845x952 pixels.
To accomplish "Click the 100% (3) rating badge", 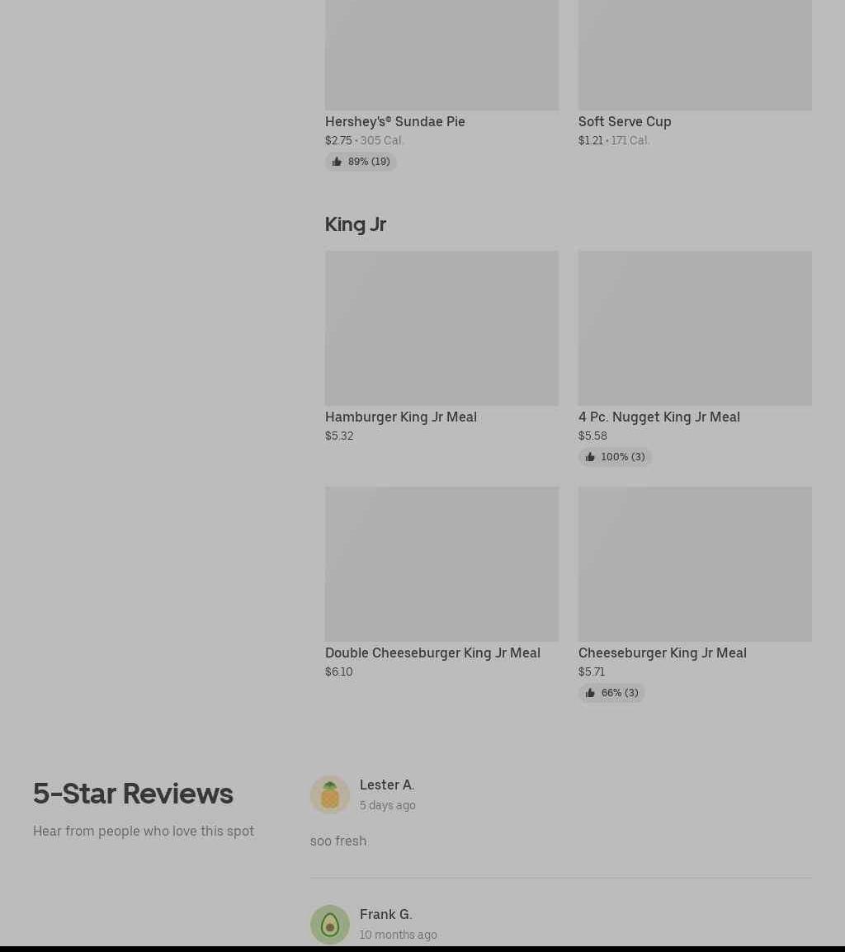I will point(615,457).
